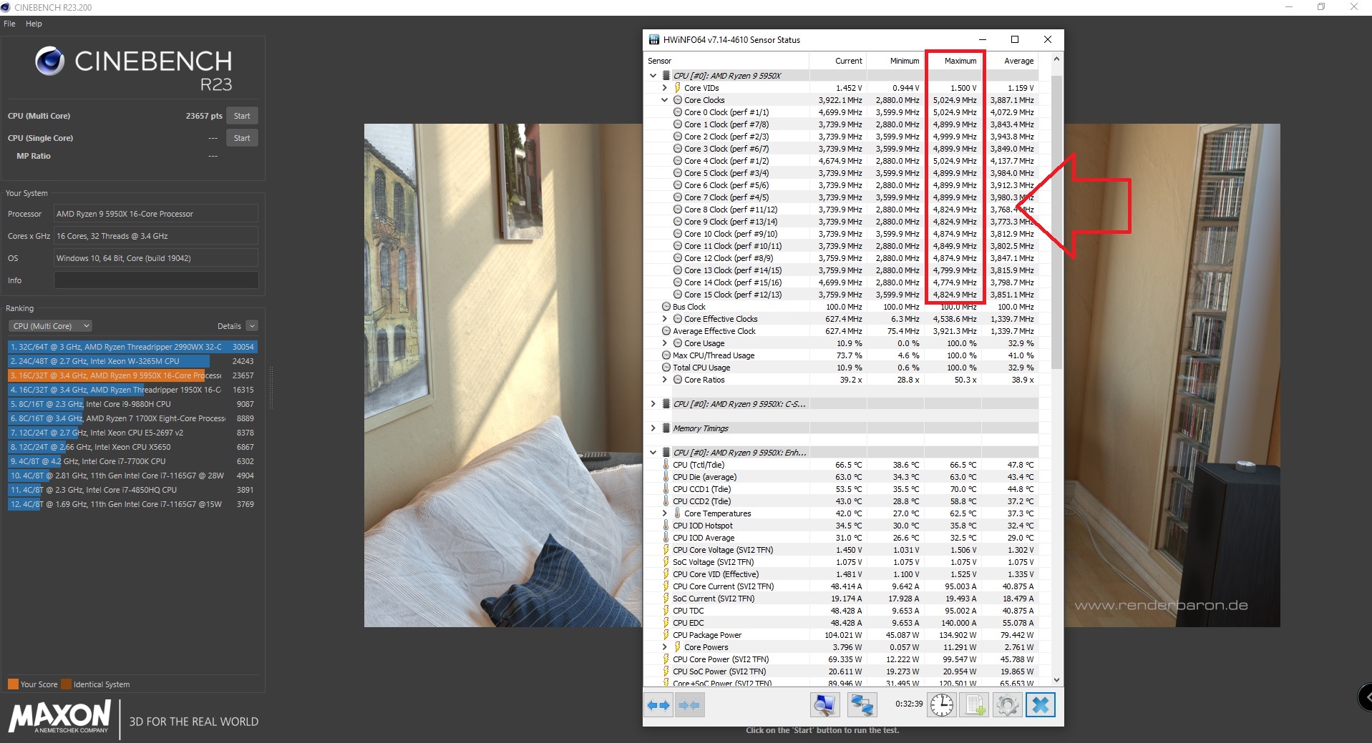Expand the Core Usage row
Viewport: 1372px width, 743px height.
(x=664, y=343)
